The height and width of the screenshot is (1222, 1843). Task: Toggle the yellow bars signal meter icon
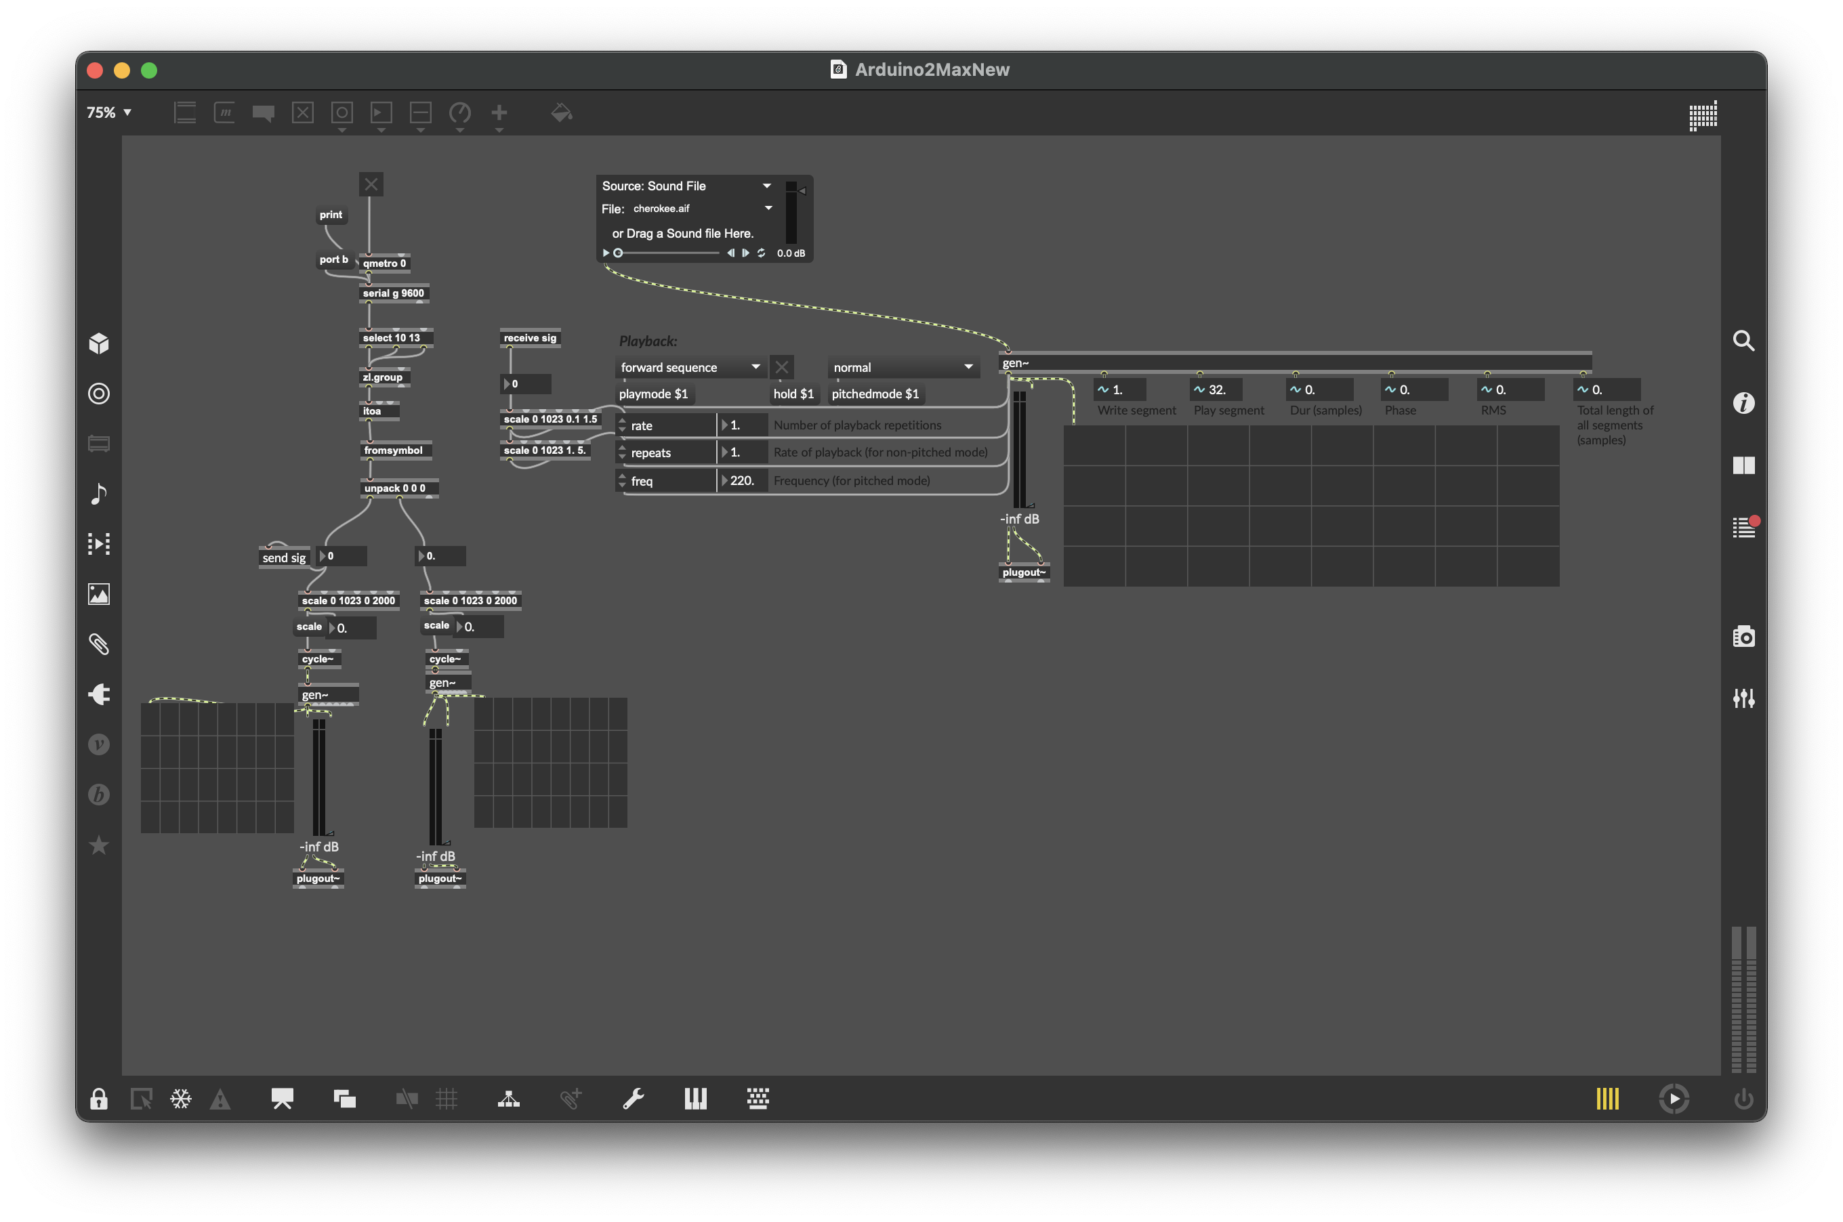click(x=1607, y=1099)
